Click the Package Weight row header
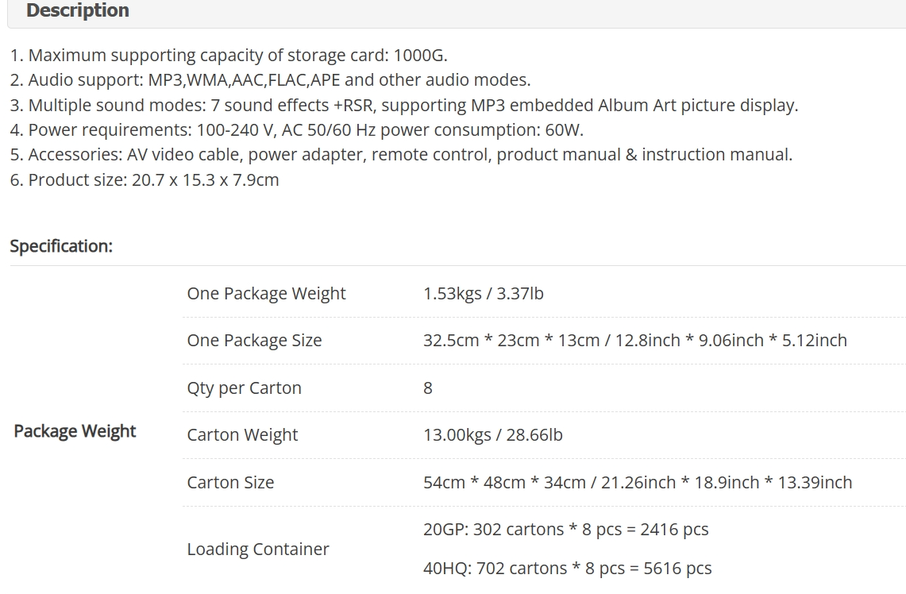The width and height of the screenshot is (906, 594). 75,431
